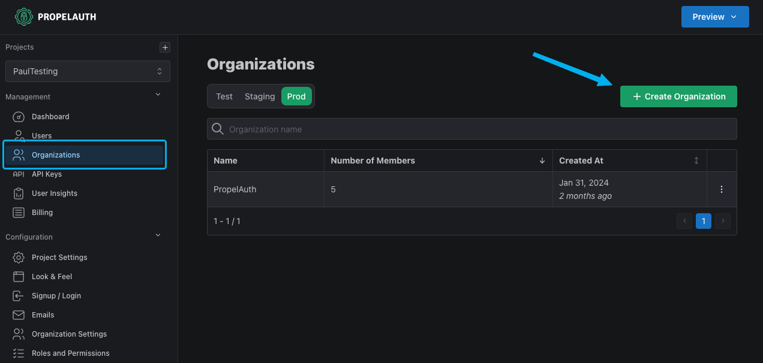763x363 pixels.
Task: Sort by Created At arrows
Action: coord(696,161)
